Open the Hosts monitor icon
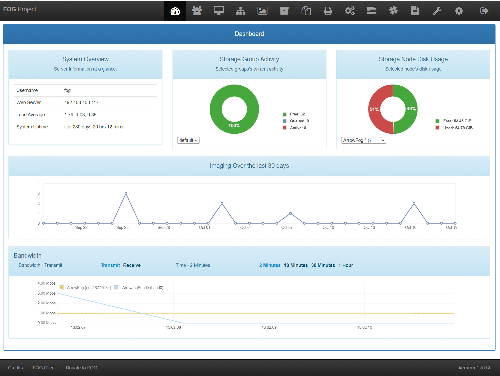500x376 pixels. 219,11
